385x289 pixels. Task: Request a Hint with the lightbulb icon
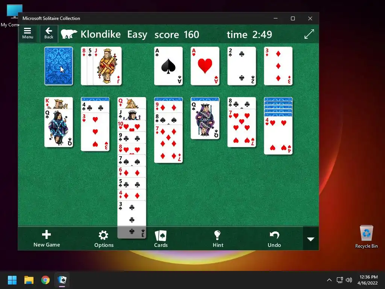point(218,239)
